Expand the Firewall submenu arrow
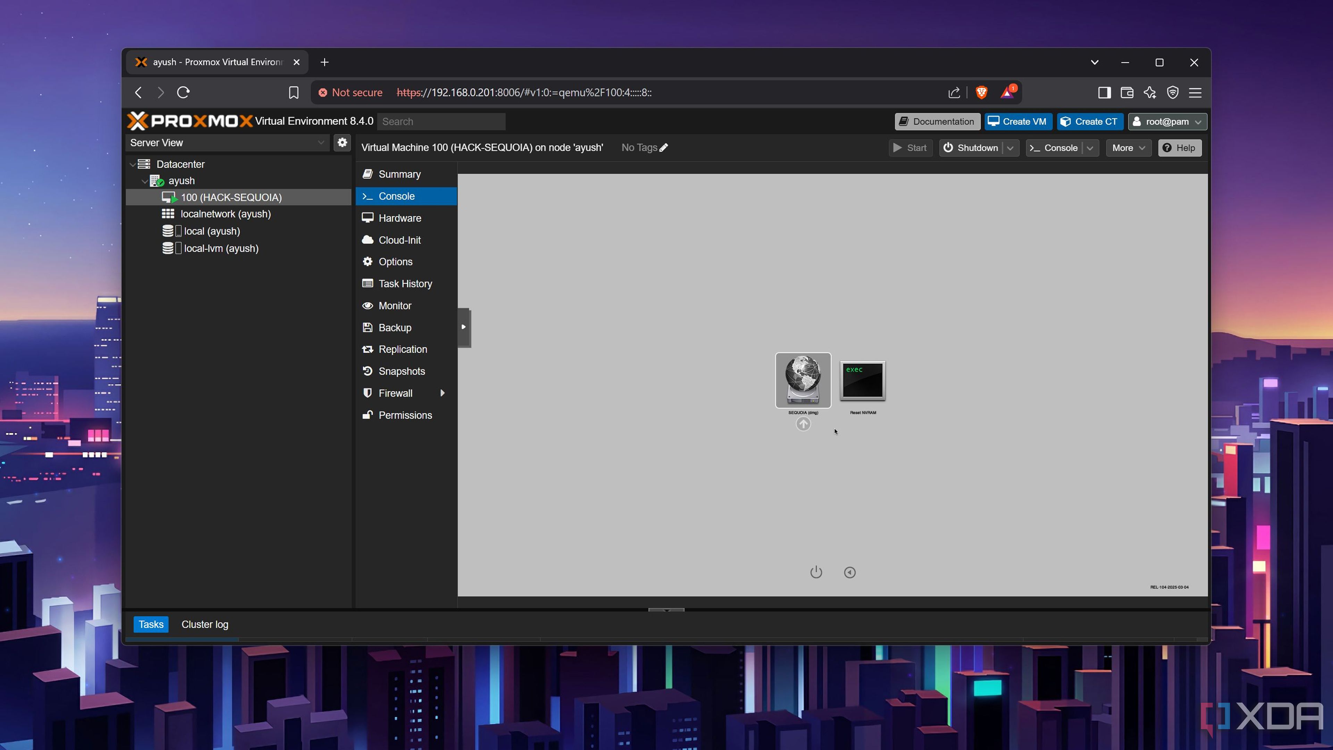 coord(443,393)
